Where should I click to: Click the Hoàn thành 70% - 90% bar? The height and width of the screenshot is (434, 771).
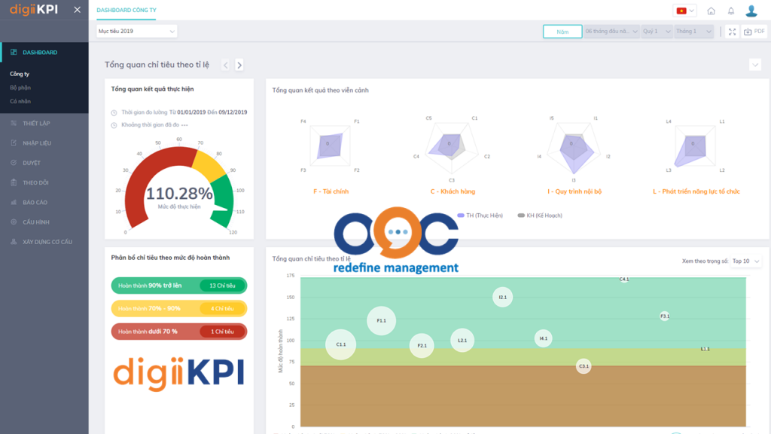point(179,308)
